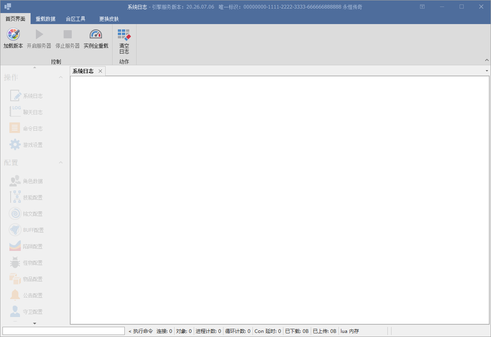Screen dimensions: 491x337
Task: Click the application logo in title bar
Action: (8, 7)
